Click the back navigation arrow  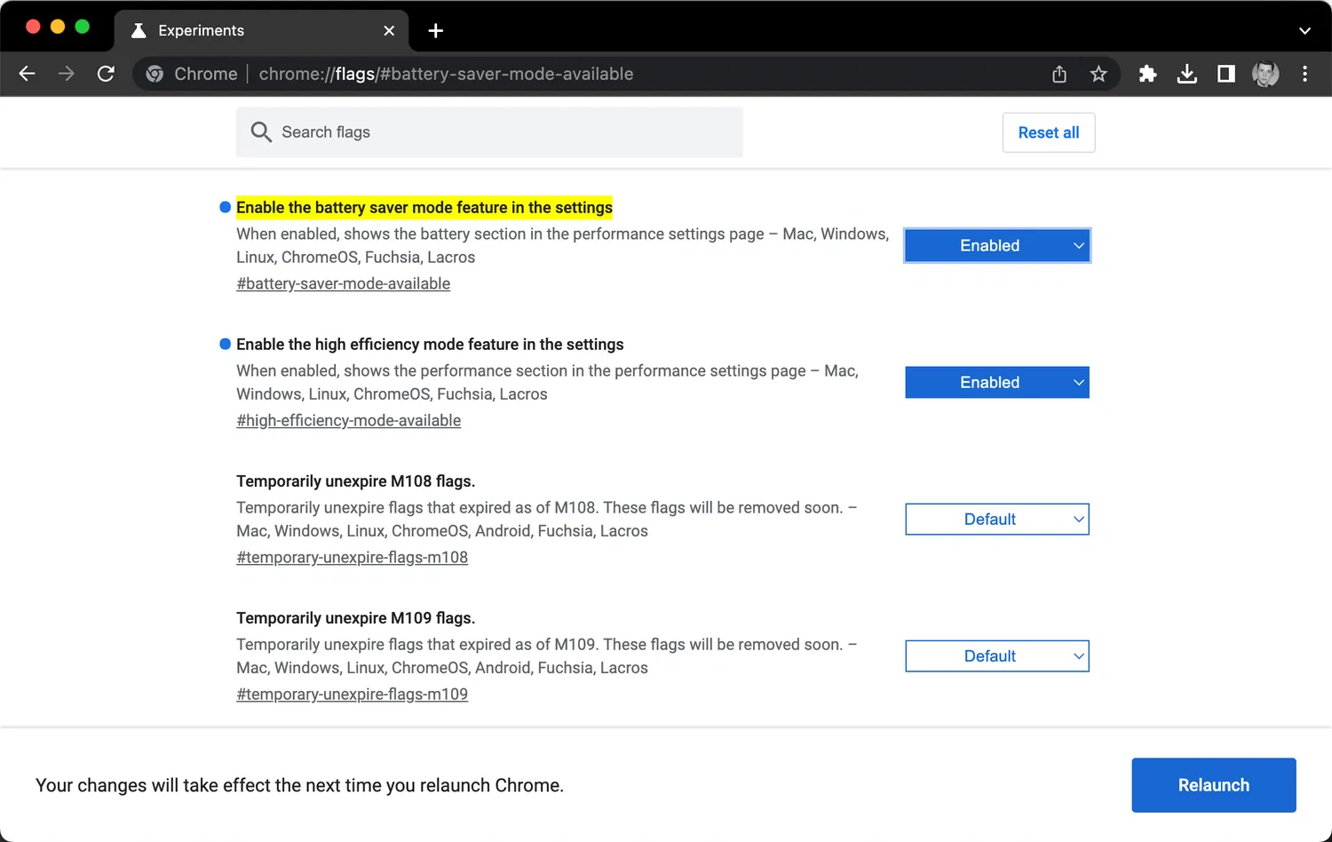click(x=28, y=74)
